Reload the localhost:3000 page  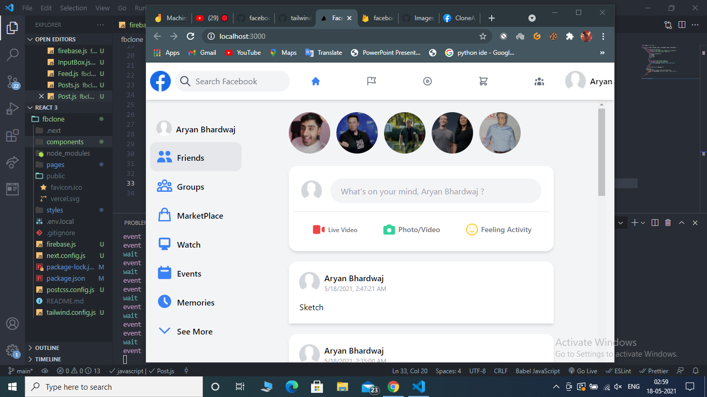coord(190,36)
